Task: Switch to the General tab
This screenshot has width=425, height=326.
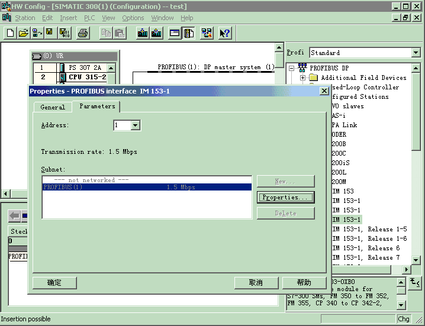Action: (x=53, y=107)
